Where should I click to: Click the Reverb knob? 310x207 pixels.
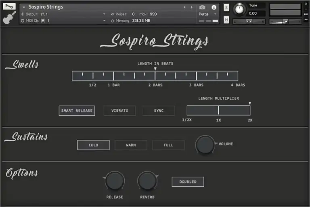147,181
